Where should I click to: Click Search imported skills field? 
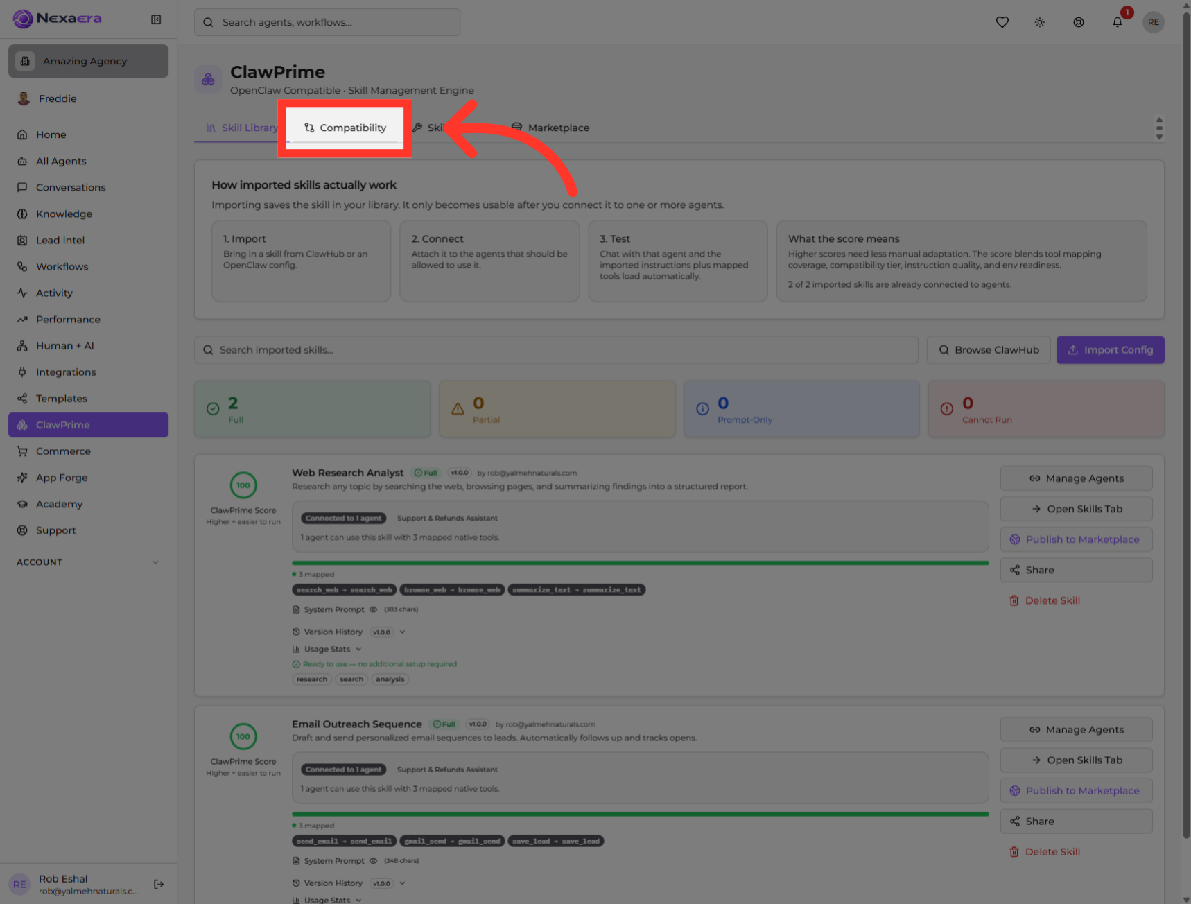click(x=556, y=350)
